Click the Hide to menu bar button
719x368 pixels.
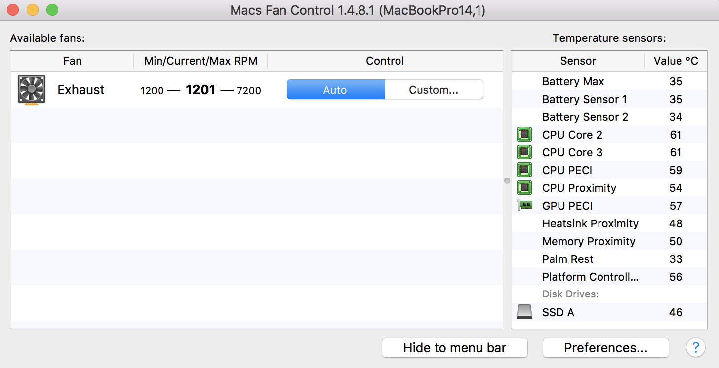(455, 348)
